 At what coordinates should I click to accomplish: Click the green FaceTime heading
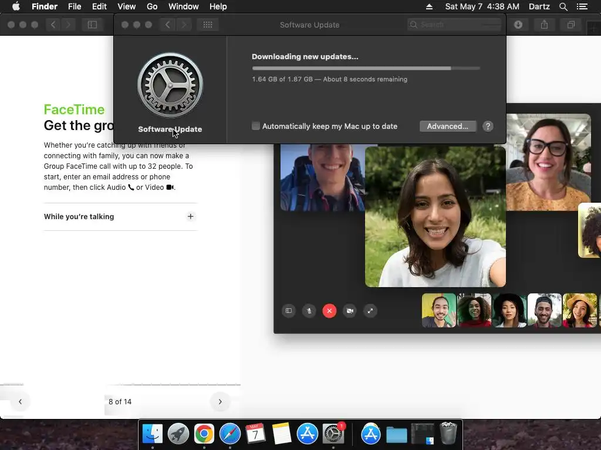point(74,110)
